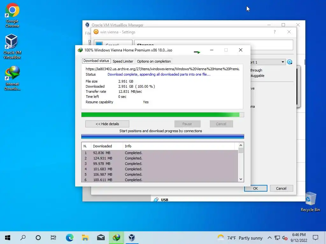
Task: Open the notification center
Action: (x=315, y=238)
